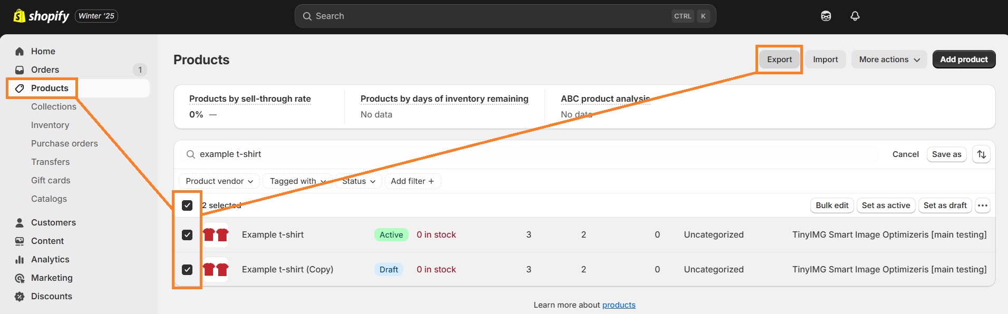Open Collections under Products

click(53, 106)
